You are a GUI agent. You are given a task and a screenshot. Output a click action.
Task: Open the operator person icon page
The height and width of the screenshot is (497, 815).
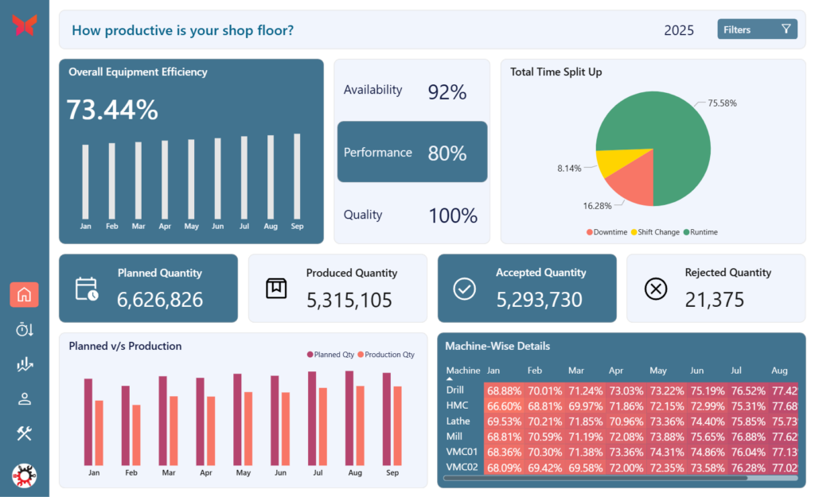pos(24,398)
